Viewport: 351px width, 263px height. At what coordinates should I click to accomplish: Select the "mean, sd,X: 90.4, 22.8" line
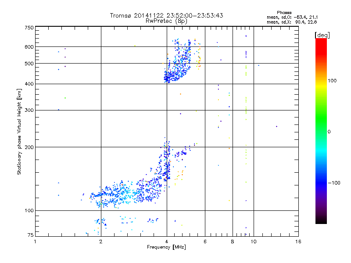click(x=292, y=22)
